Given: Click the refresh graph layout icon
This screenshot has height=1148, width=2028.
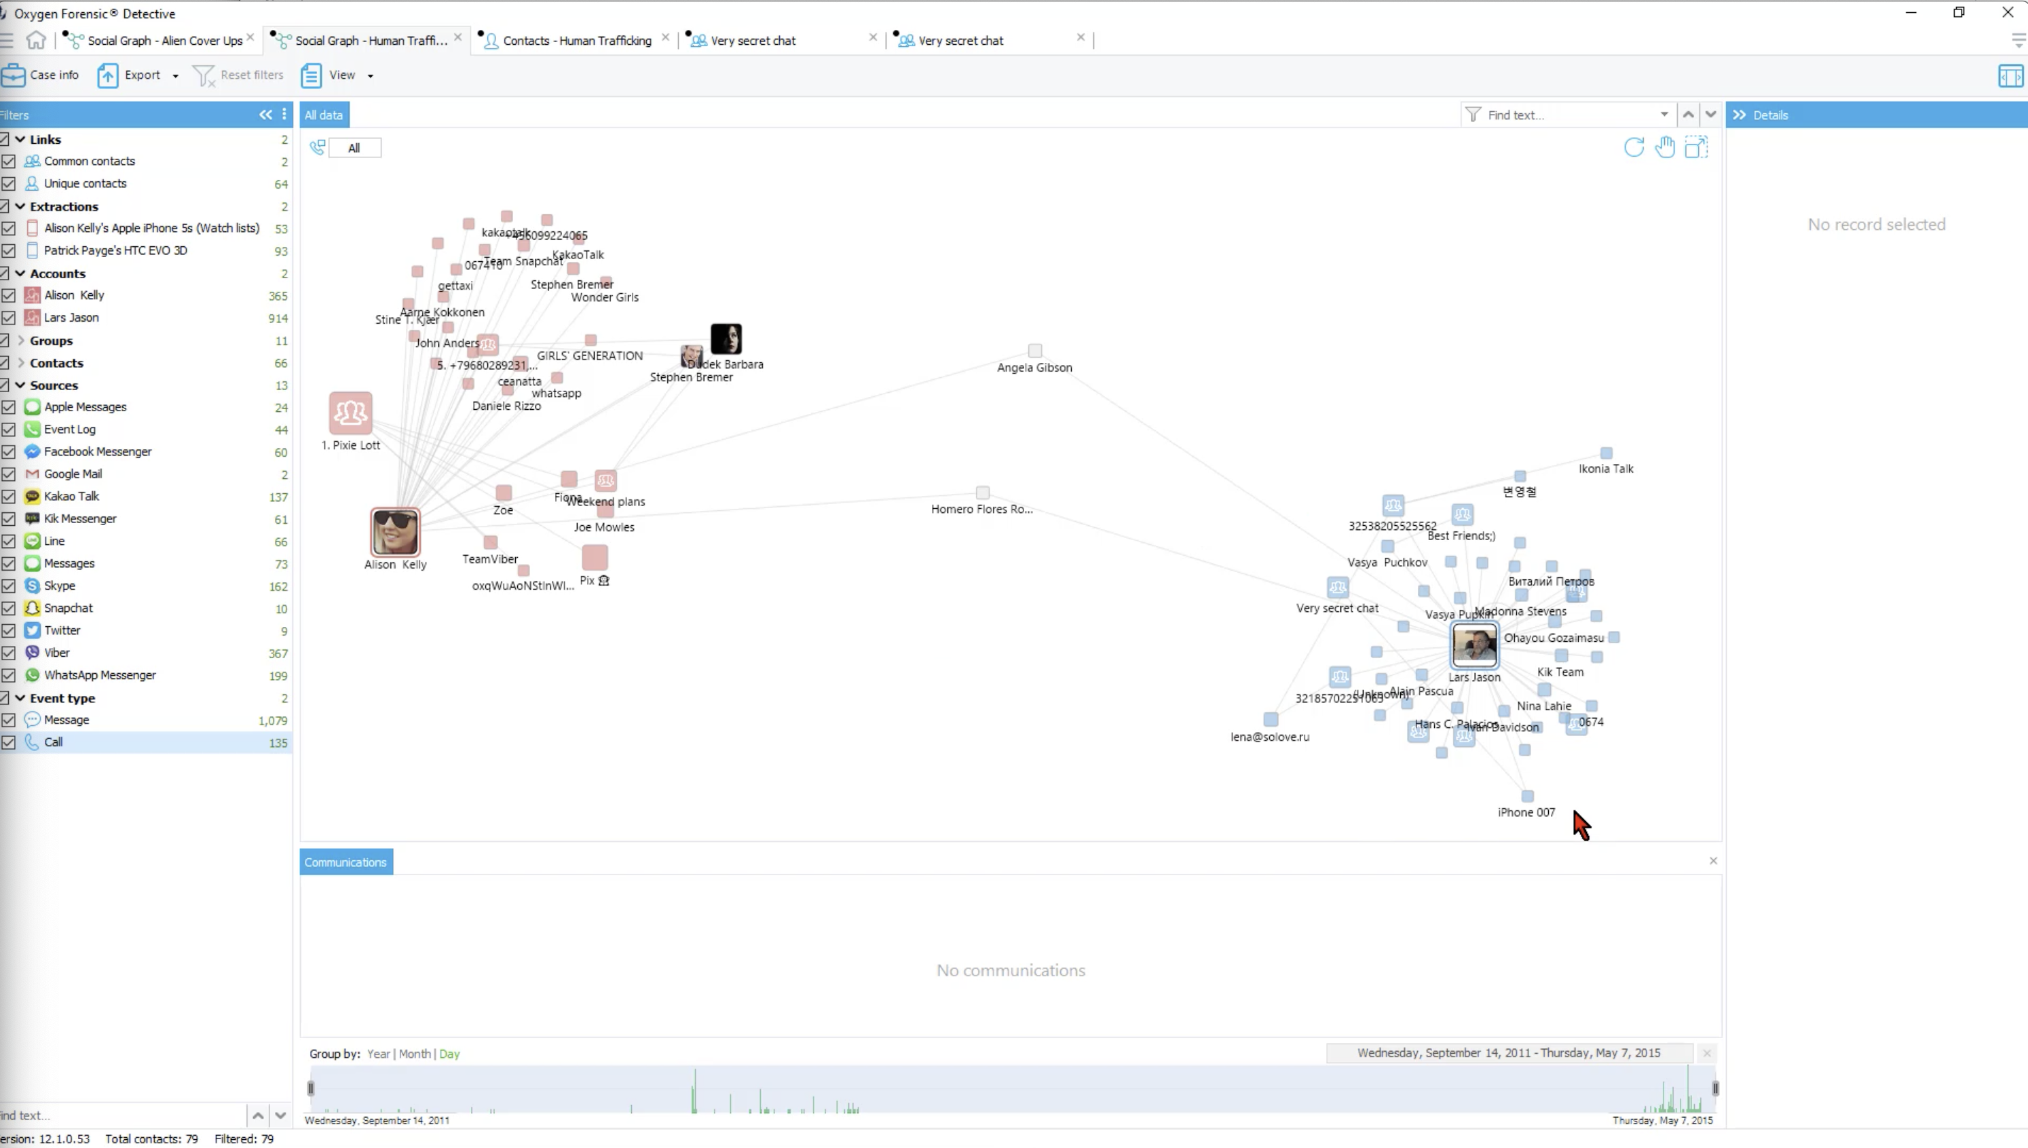Looking at the screenshot, I should click(x=1634, y=147).
